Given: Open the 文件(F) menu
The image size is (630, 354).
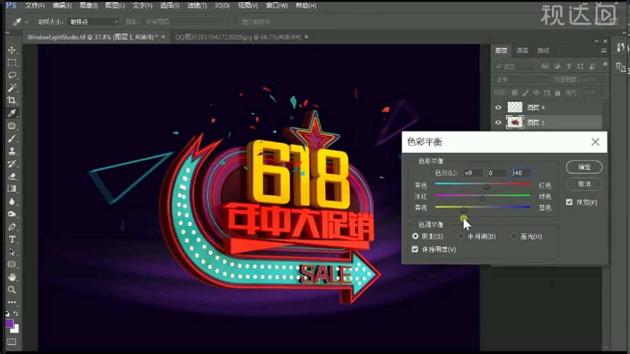Looking at the screenshot, I should click(x=35, y=6).
